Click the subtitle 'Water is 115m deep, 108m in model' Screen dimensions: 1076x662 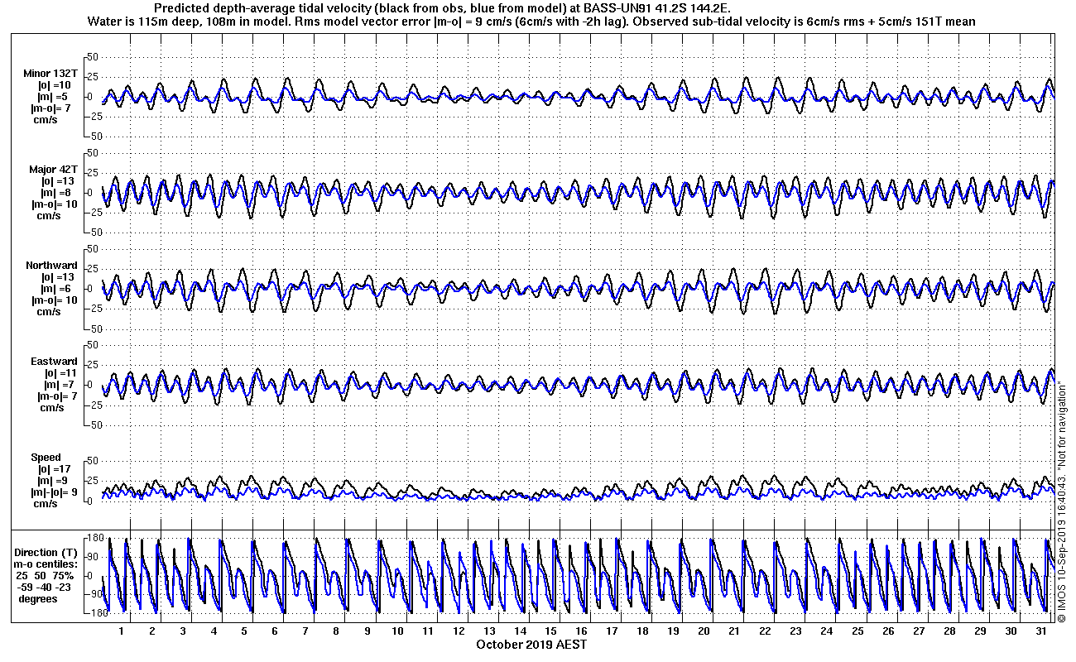click(x=190, y=21)
